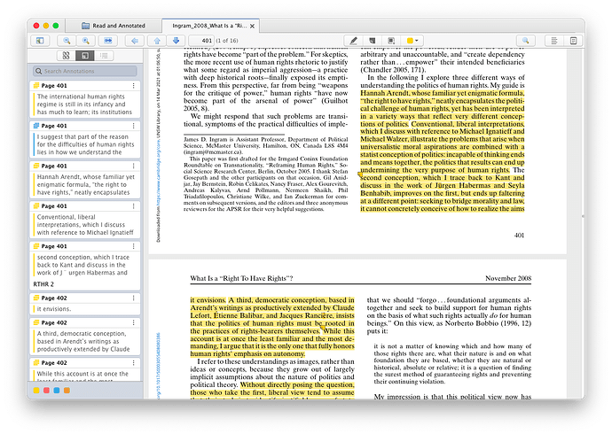Open options for 'it envisions.' annotation
The image size is (612, 434).
pyautogui.click(x=133, y=298)
